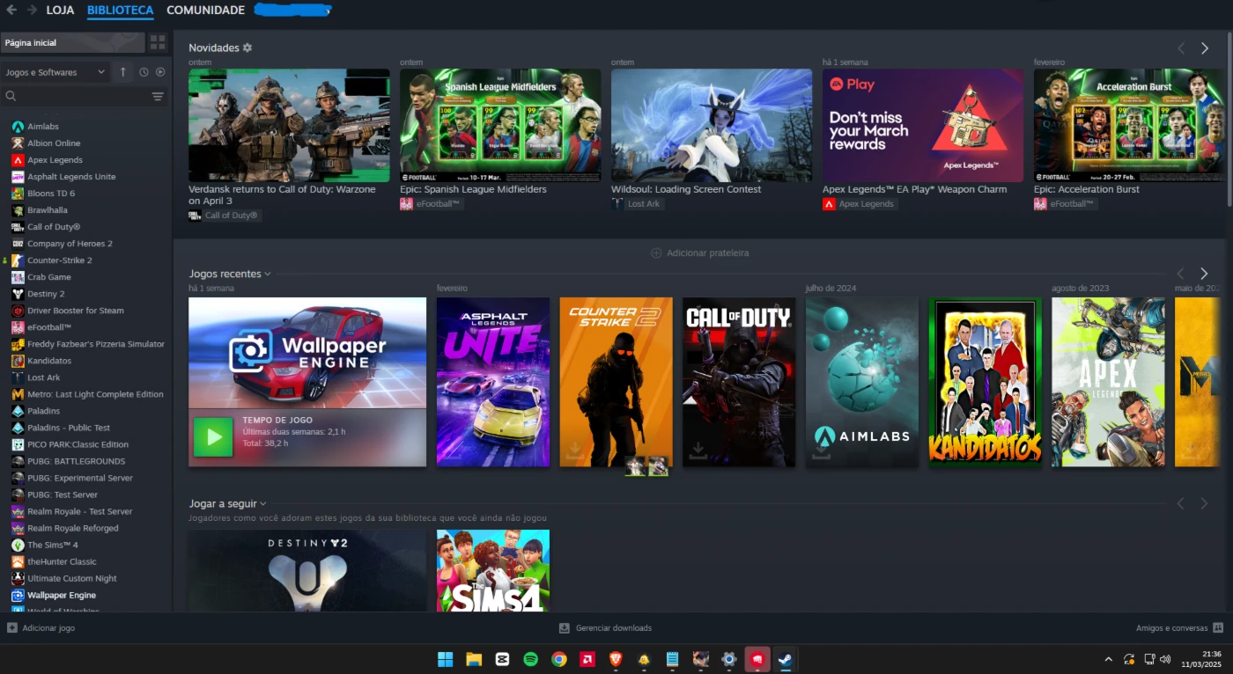Switch to the BIBLIOTECA tab
This screenshot has height=674, width=1233.
(121, 11)
